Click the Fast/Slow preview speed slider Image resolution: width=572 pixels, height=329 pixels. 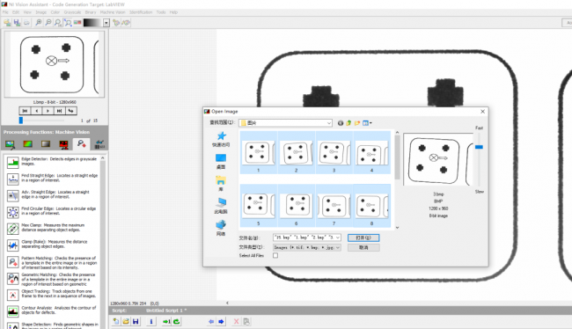point(479,147)
